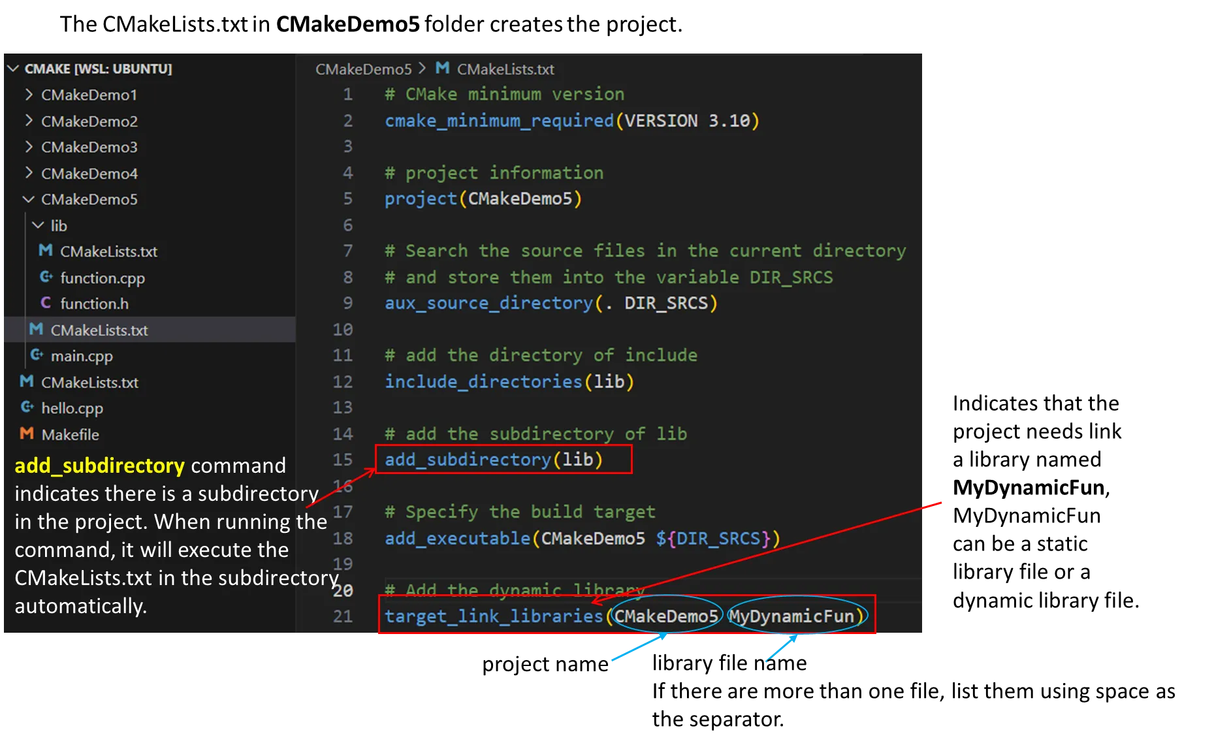Screen dimensions: 1214x747
Task: Collapse the CMAKE [WSL: UBUNTU] workspace root
Action: coord(13,69)
